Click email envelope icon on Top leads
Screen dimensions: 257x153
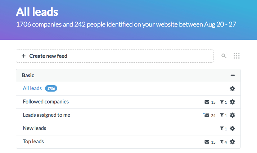pos(207,142)
